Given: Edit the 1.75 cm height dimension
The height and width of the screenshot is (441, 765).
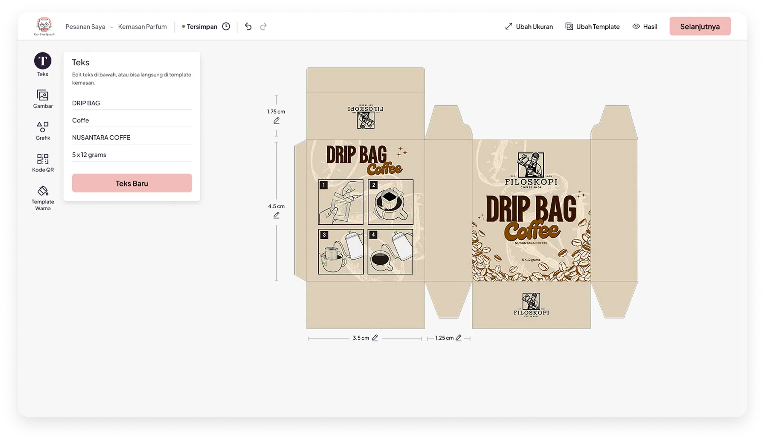Looking at the screenshot, I should 276,121.
